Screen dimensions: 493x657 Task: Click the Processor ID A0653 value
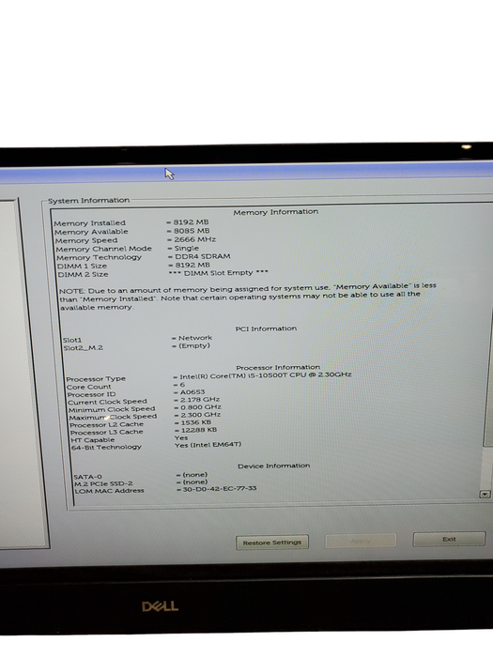(192, 392)
